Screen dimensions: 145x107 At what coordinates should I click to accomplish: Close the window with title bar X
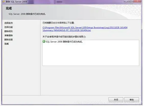(137, 1)
